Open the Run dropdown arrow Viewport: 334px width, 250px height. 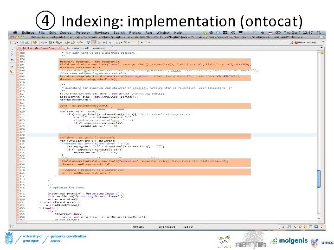[x=53, y=43]
